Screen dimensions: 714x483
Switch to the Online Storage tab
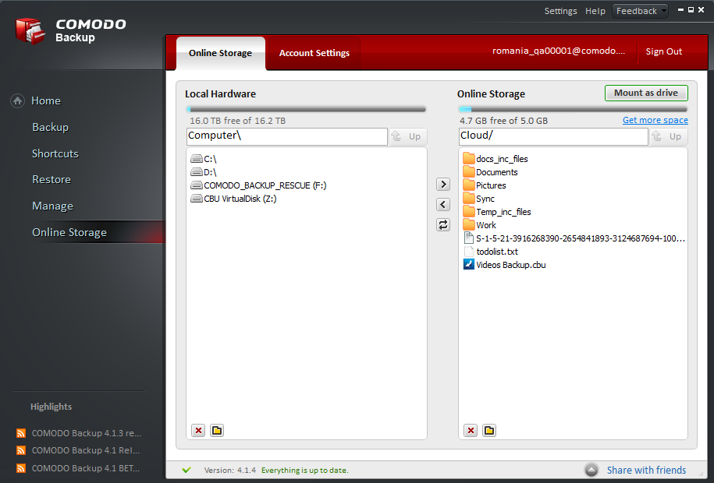220,53
